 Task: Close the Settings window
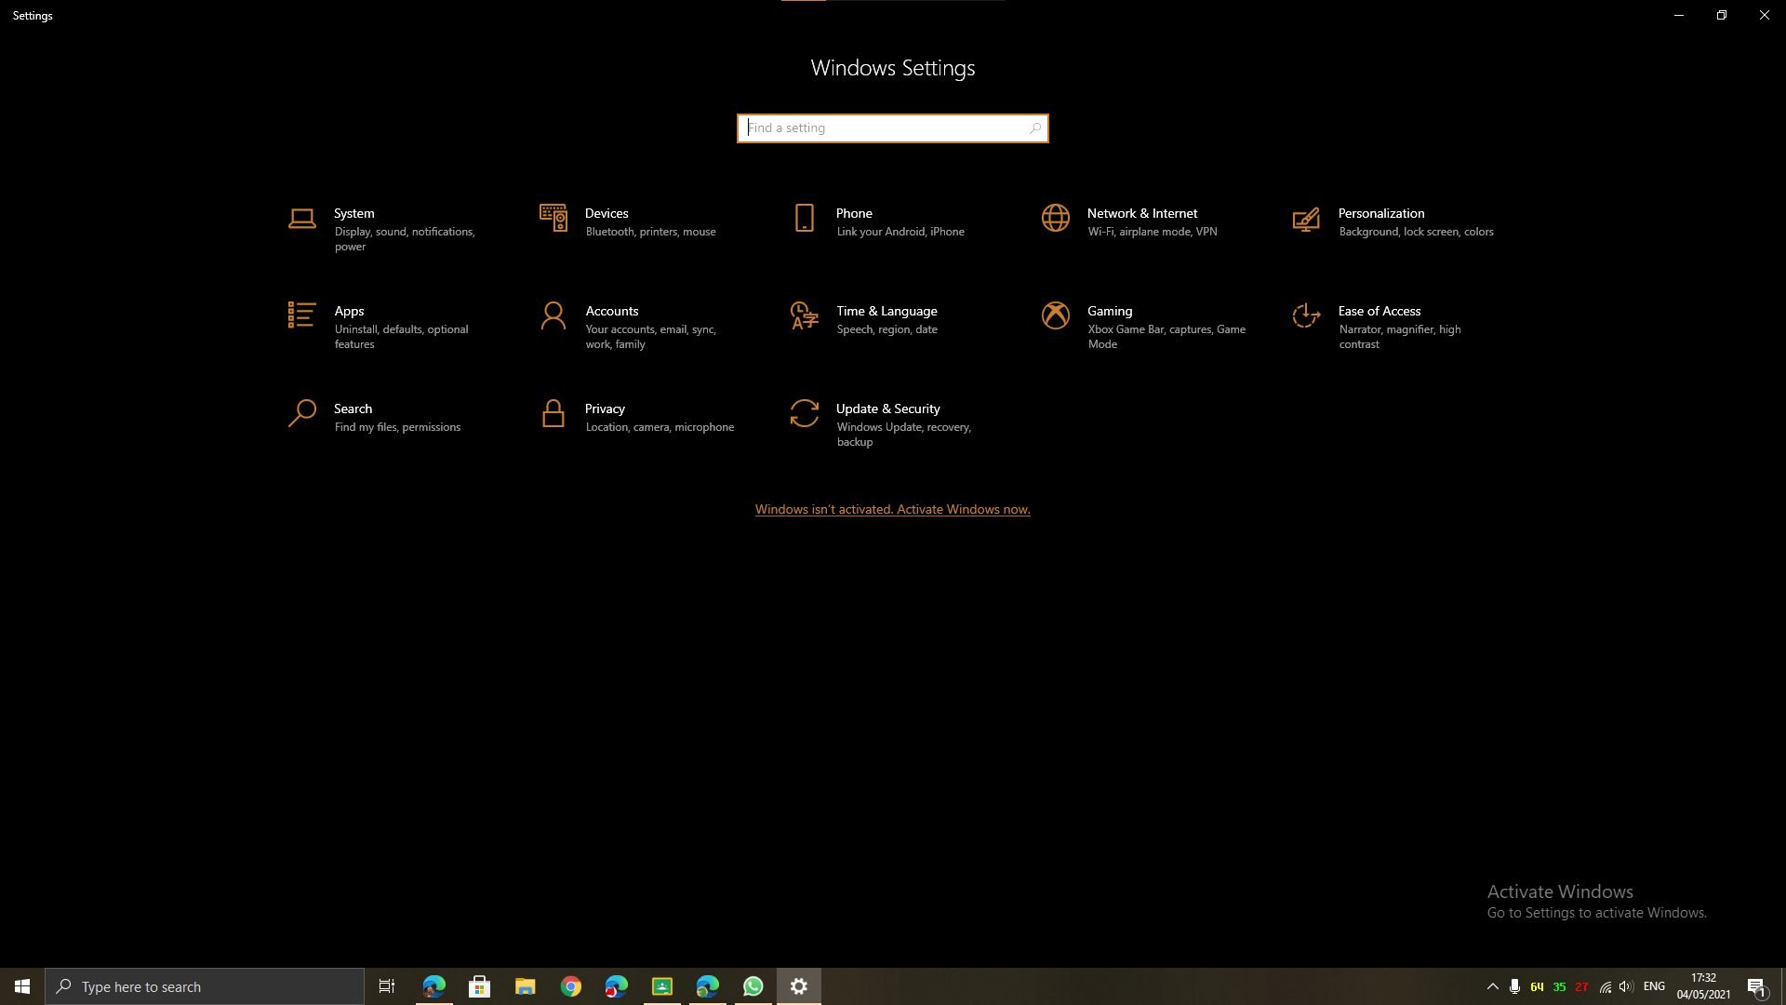point(1765,15)
